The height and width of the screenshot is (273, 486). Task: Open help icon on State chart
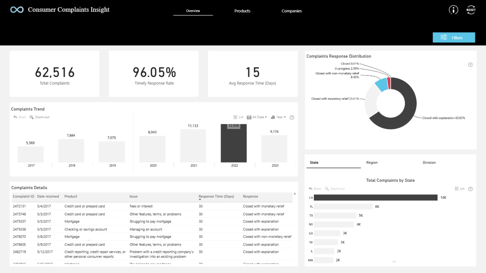[470, 189]
